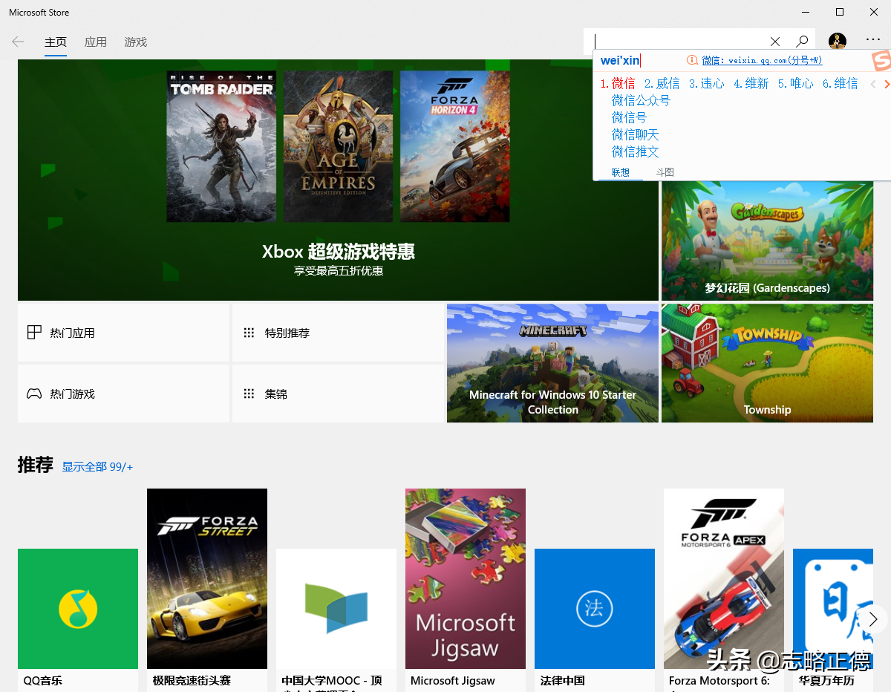The width and height of the screenshot is (891, 692).
Task: Click the 集锦 tiles icon
Action: (x=249, y=393)
